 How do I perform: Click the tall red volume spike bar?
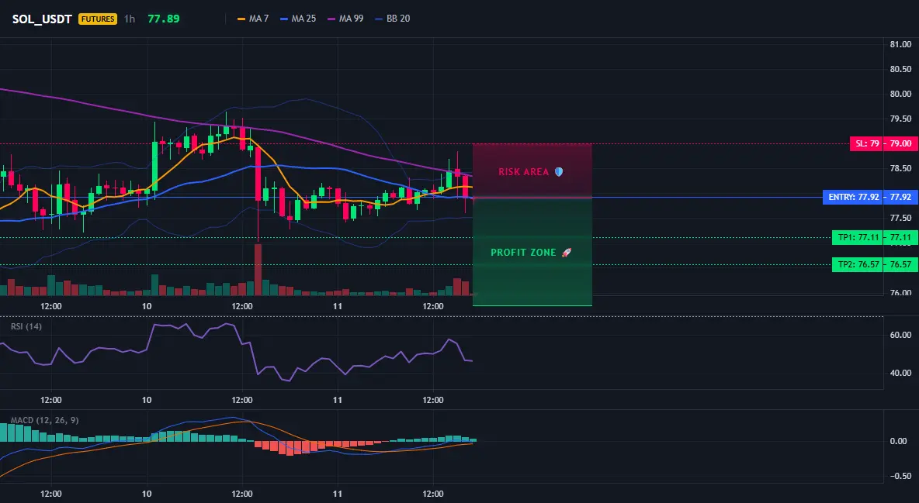point(258,270)
